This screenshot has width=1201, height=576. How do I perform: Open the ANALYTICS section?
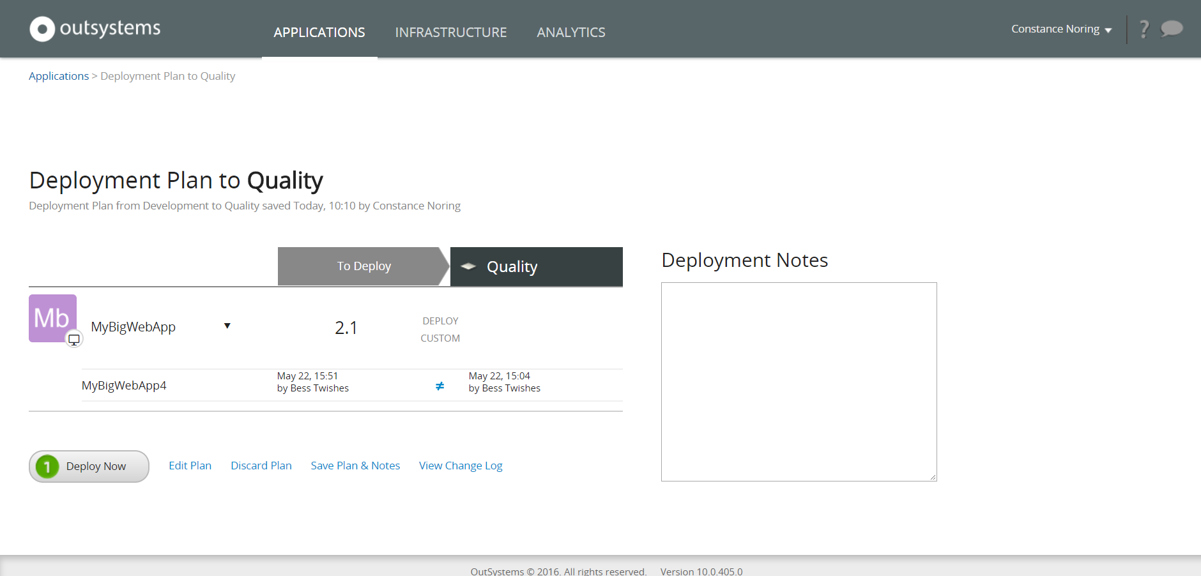click(x=570, y=32)
